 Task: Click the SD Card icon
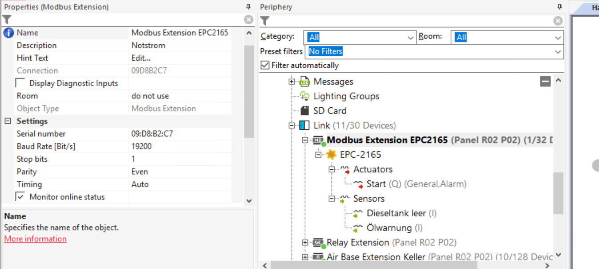(304, 111)
